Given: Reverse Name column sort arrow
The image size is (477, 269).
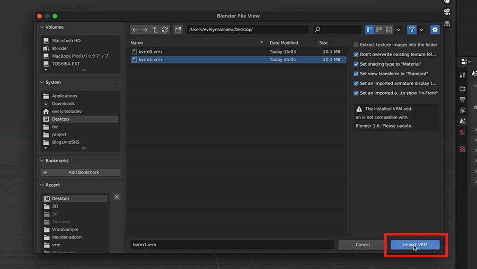Looking at the screenshot, I should point(261,42).
